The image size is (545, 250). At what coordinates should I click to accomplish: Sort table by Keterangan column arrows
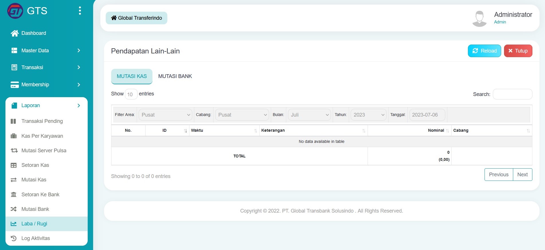tap(364, 131)
